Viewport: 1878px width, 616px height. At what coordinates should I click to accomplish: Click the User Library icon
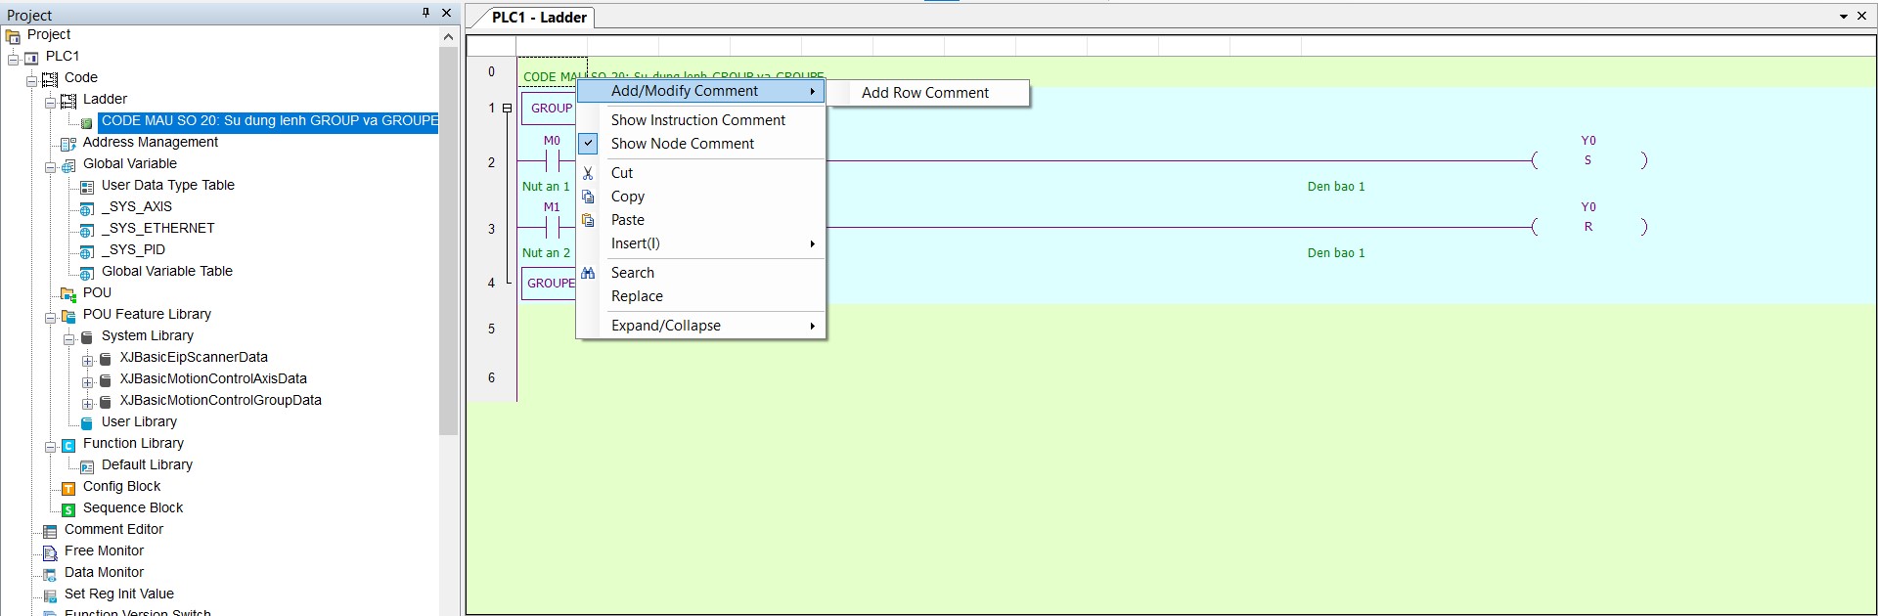[87, 422]
